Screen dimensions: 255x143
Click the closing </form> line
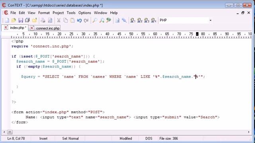click(20, 122)
